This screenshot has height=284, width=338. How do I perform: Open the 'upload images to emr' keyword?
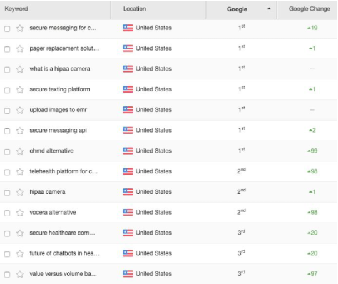[58, 110]
